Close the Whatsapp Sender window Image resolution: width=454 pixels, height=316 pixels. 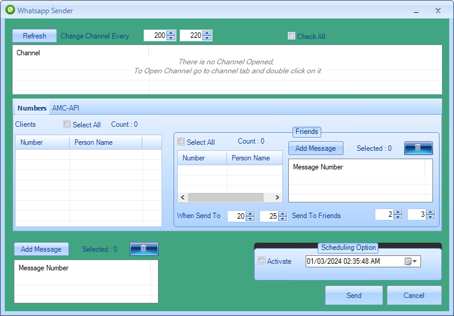(438, 11)
